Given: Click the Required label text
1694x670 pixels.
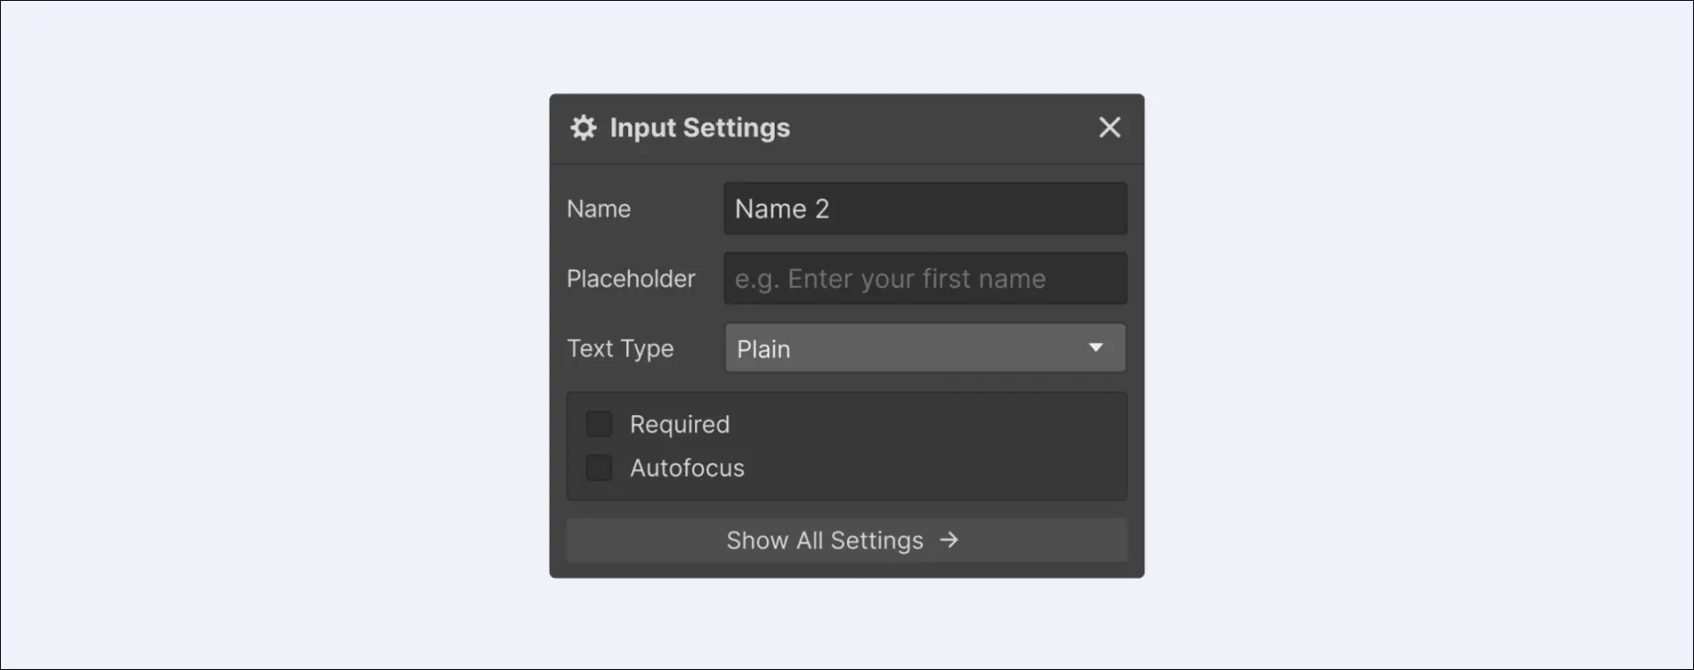Looking at the screenshot, I should coord(679,425).
